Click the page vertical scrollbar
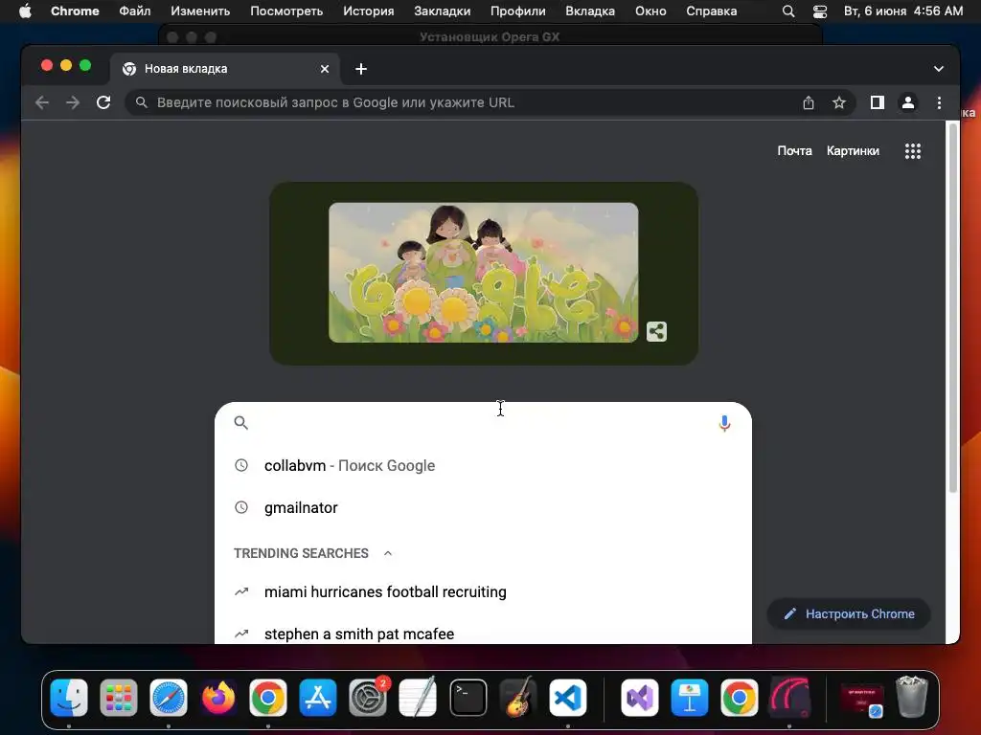Screen dimensions: 981x735 click(953, 308)
